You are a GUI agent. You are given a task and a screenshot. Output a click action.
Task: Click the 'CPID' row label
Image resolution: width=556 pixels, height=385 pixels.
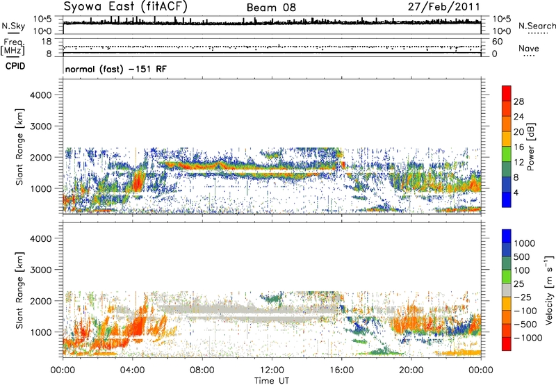15,66
